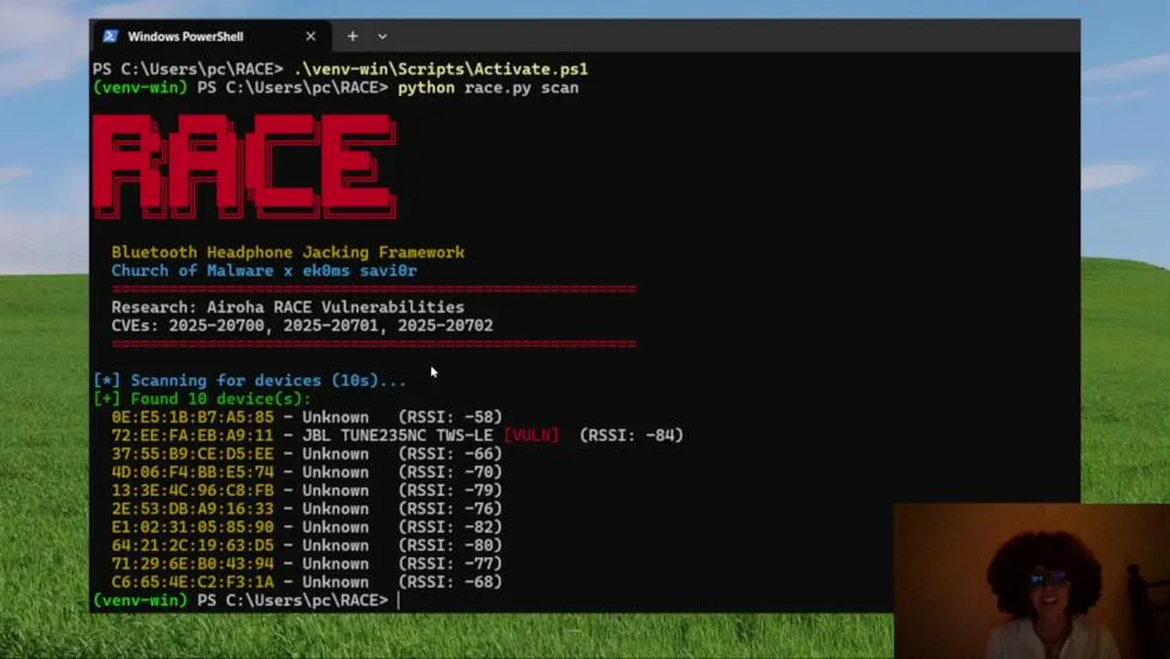Click the webcam overlay thumbnail
Screen dimensions: 1170x659
[x=1032, y=581]
